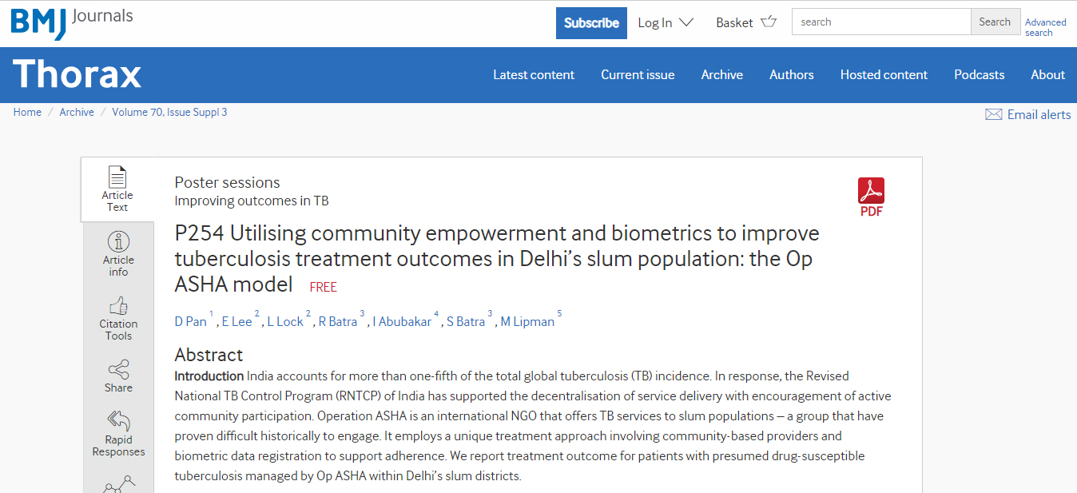Open Current issue menu item

(638, 74)
